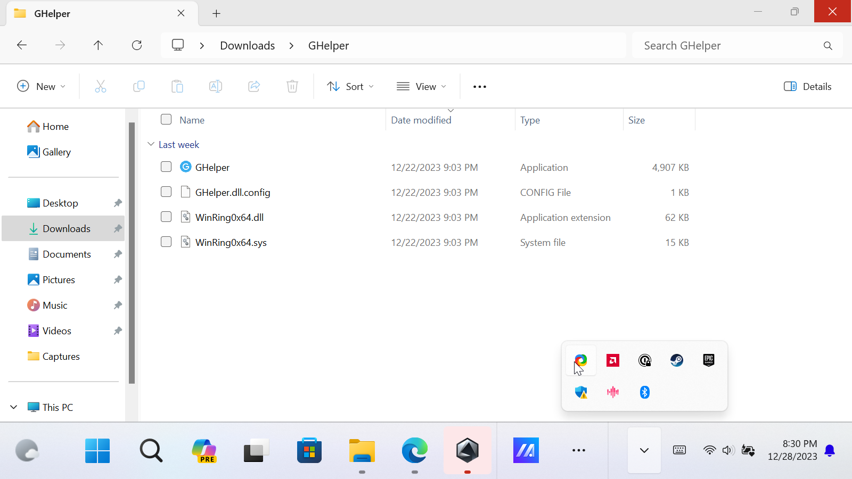Select the GHelper window tab
This screenshot has width=852, height=479.
(x=101, y=13)
